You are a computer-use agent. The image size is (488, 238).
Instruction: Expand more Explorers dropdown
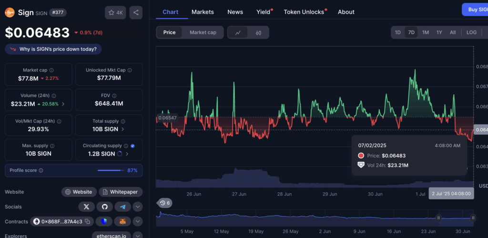(138, 236)
